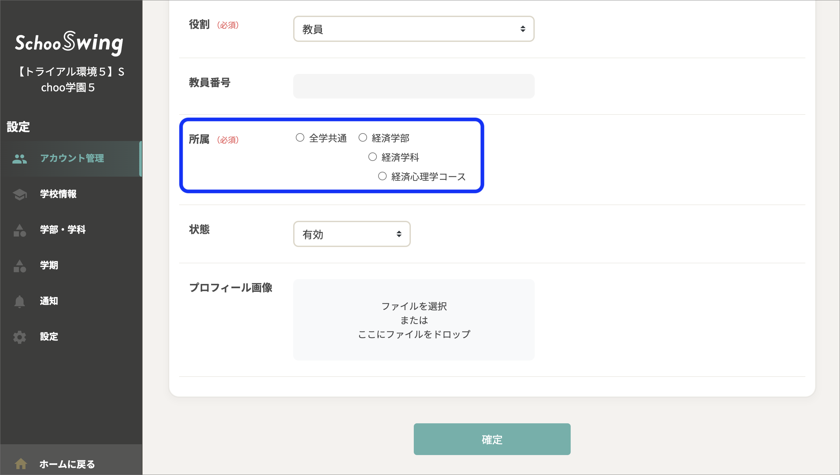
Task: Click ファイルを選択 in the profile image area
Action: (x=414, y=307)
